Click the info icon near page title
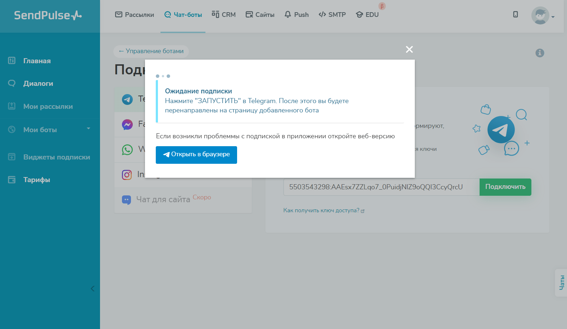 point(540,53)
